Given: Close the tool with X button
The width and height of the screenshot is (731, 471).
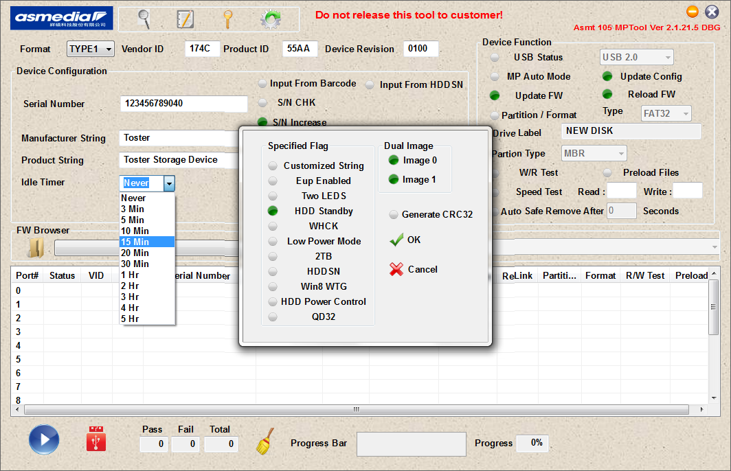Looking at the screenshot, I should tap(712, 12).
